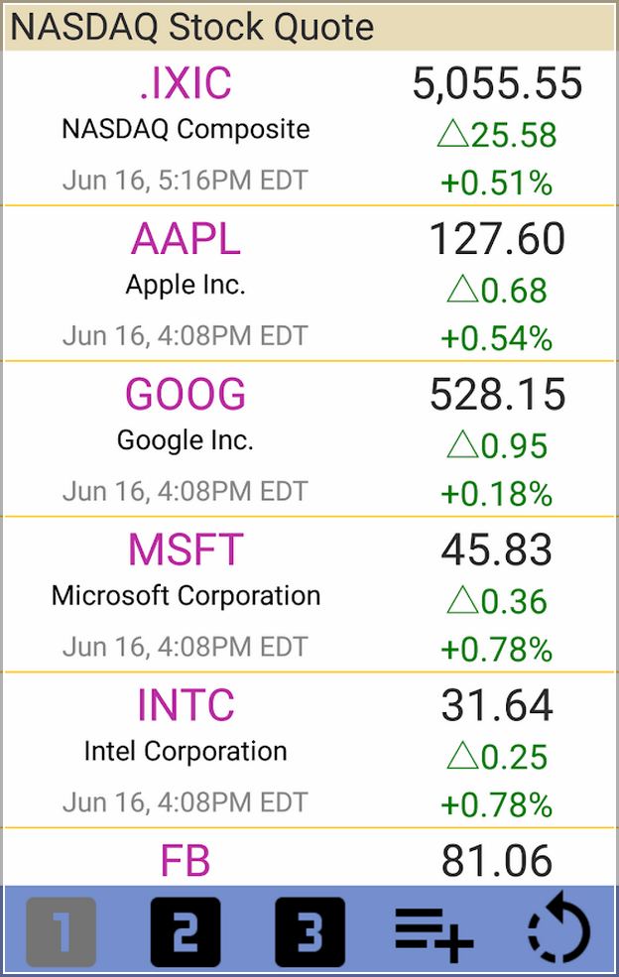
Task: Select the .IXIC ticker symbol
Action: 186,83
